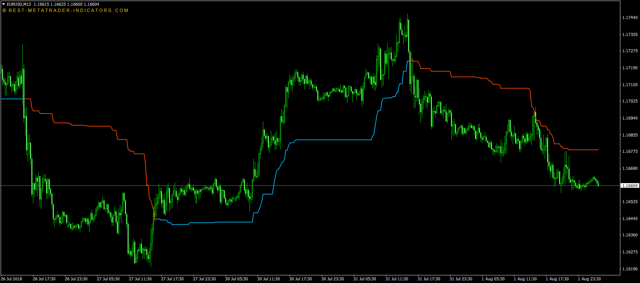Image resolution: width=640 pixels, height=283 pixels.
Task: Click the 27 Jul 17:30 time label
Action: click(172, 279)
